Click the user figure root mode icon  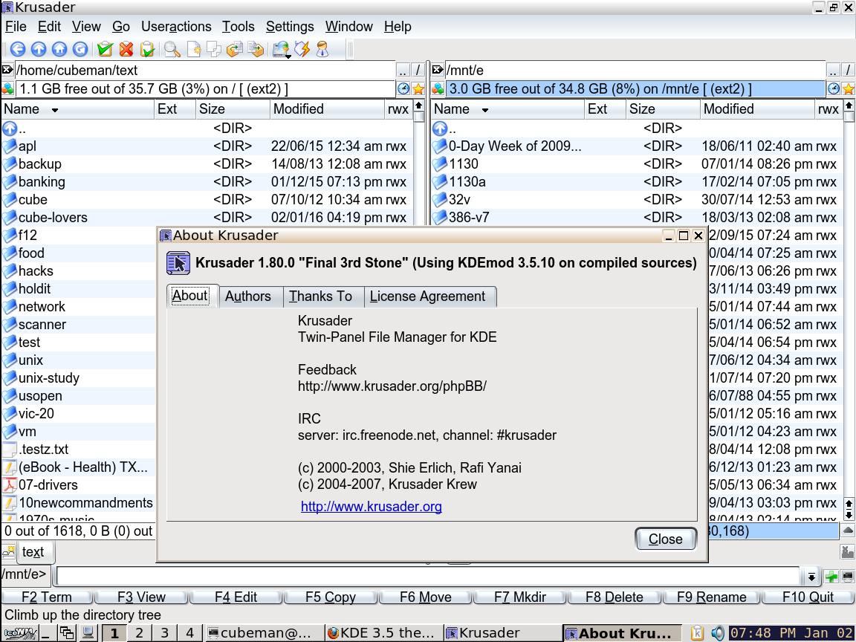[x=322, y=49]
